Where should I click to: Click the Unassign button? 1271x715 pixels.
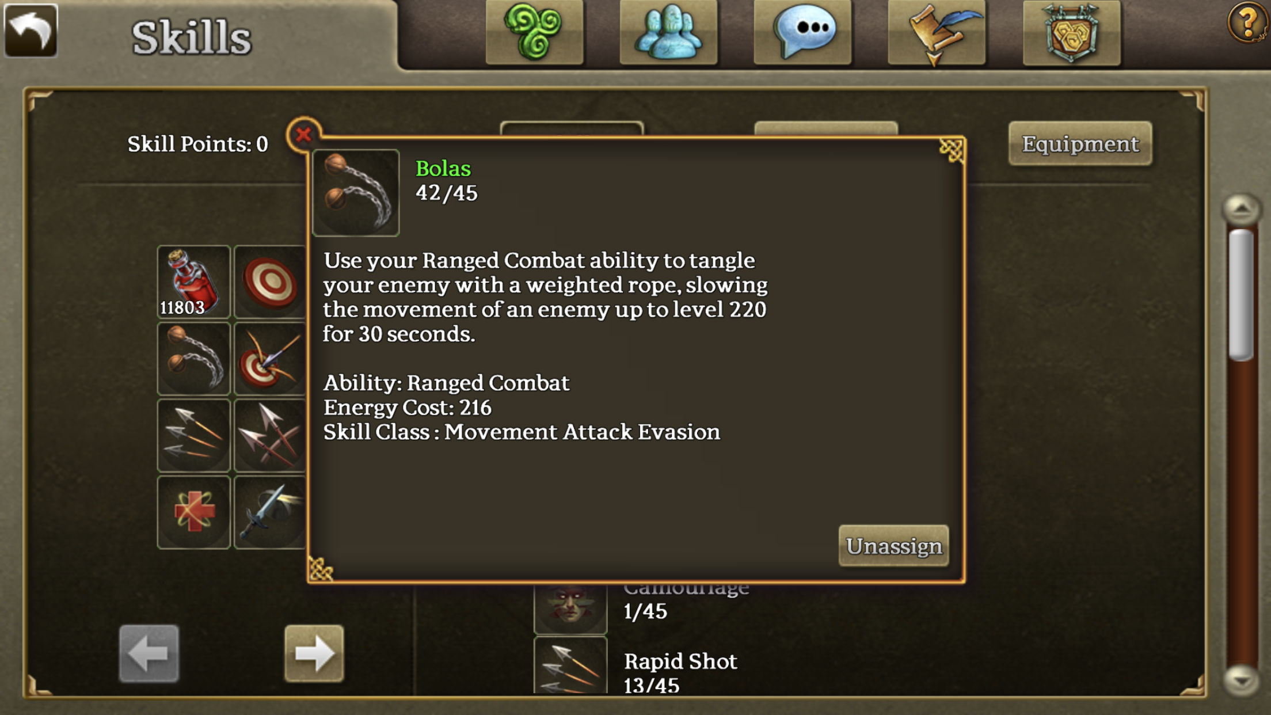893,546
